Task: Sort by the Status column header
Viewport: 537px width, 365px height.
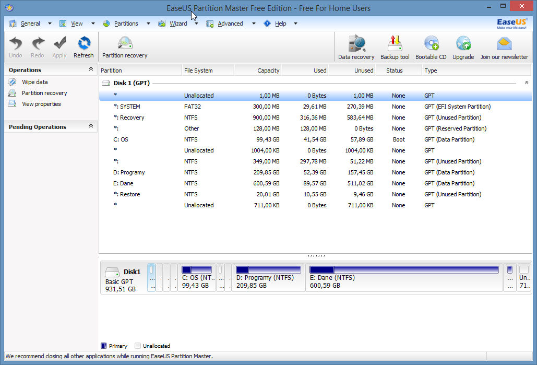Action: (x=399, y=70)
